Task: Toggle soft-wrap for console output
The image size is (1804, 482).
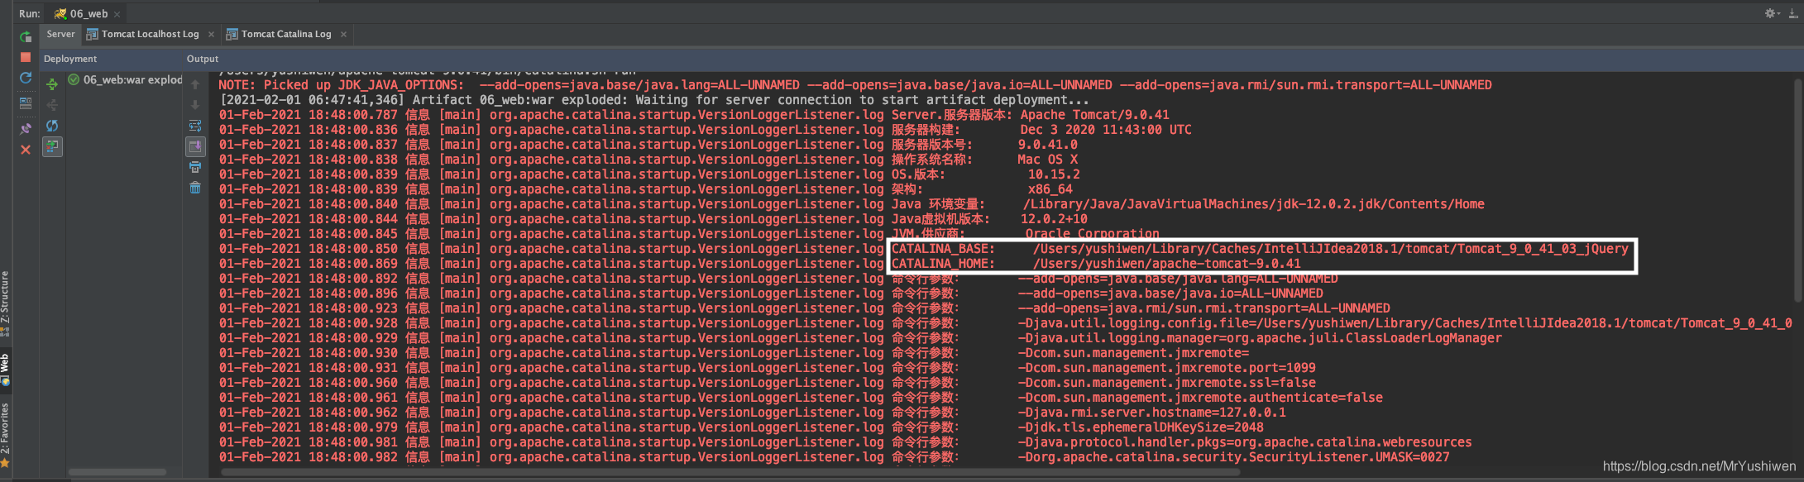Action: click(195, 126)
